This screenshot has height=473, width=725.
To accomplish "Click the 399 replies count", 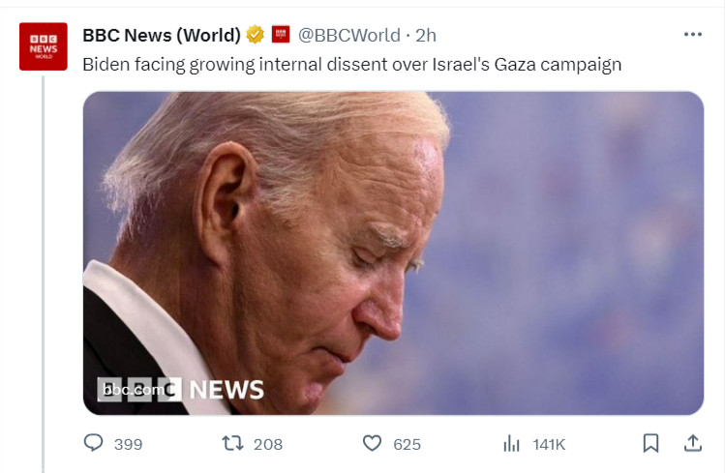I will (x=128, y=444).
